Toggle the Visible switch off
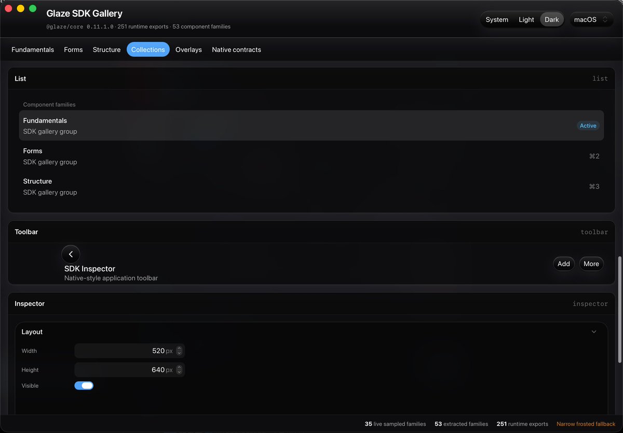The image size is (623, 433). pos(84,385)
